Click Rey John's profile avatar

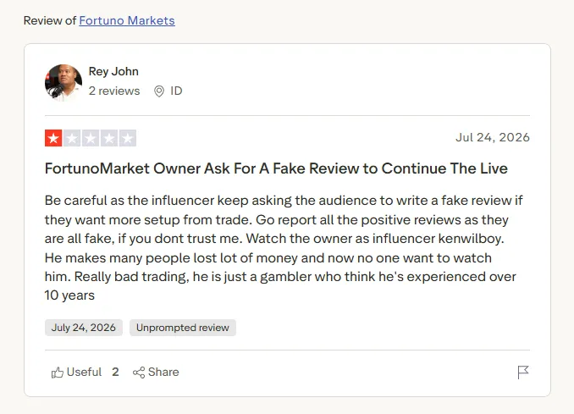(63, 83)
